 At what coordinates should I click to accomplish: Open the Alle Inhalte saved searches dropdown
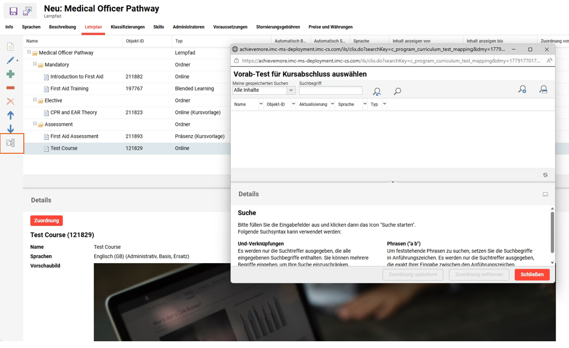pyautogui.click(x=291, y=90)
